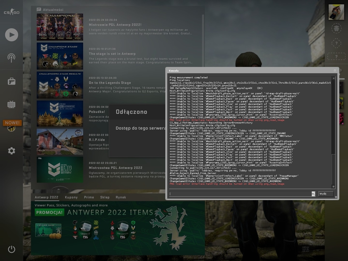Switch to the Sklep tab

[105, 197]
